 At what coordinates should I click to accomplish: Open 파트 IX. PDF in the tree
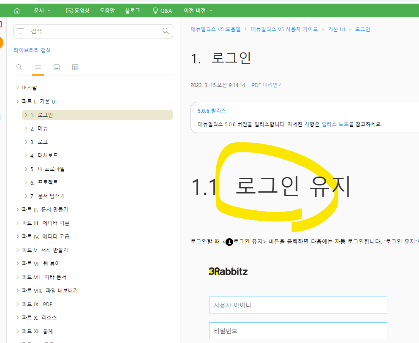37,304
